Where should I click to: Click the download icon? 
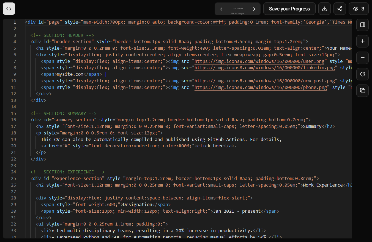(325, 9)
